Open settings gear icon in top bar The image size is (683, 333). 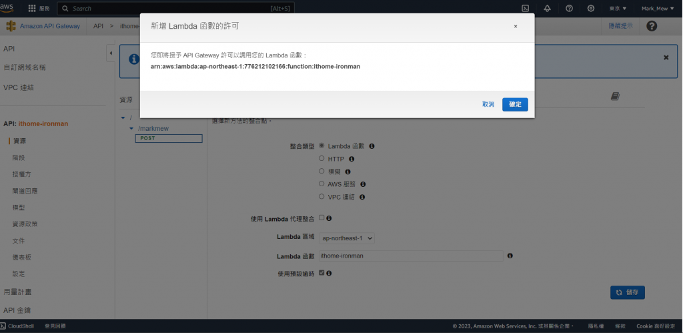pos(591,8)
